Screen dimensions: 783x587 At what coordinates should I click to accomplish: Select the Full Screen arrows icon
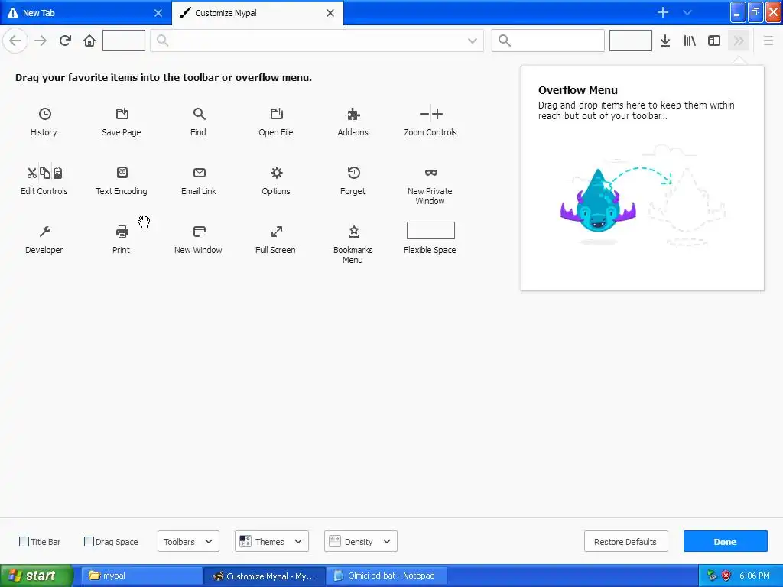(276, 232)
